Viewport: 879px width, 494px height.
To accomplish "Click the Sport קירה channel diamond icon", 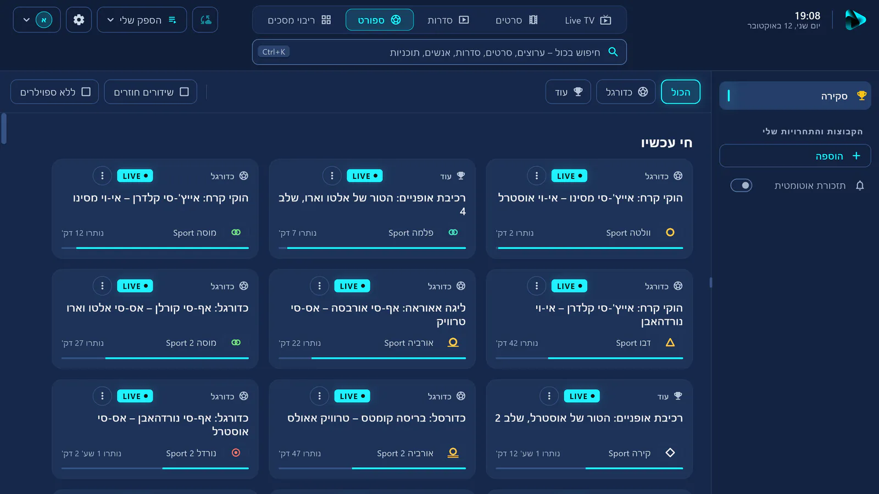I will 670,453.
